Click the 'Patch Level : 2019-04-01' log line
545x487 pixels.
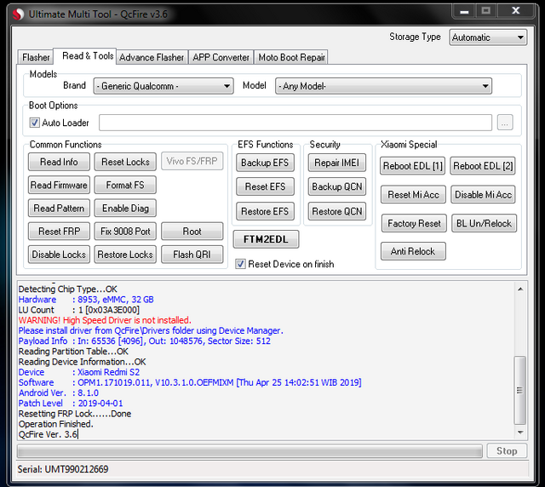tap(71, 404)
